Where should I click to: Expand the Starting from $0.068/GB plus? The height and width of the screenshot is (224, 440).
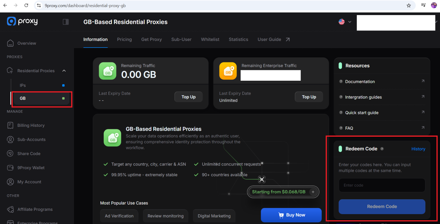313,192
